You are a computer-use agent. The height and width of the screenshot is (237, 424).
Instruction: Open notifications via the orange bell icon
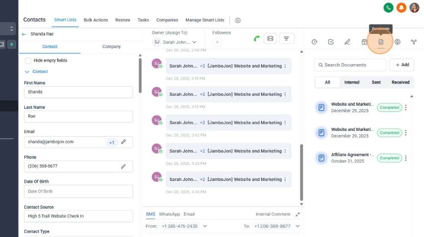tap(401, 7)
